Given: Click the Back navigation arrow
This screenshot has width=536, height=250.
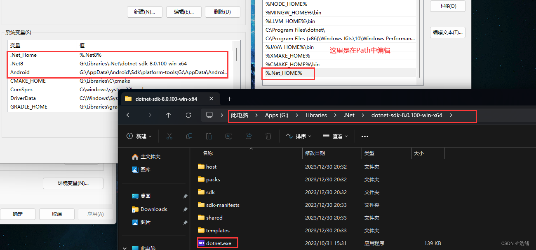Looking at the screenshot, I should click(x=129, y=115).
